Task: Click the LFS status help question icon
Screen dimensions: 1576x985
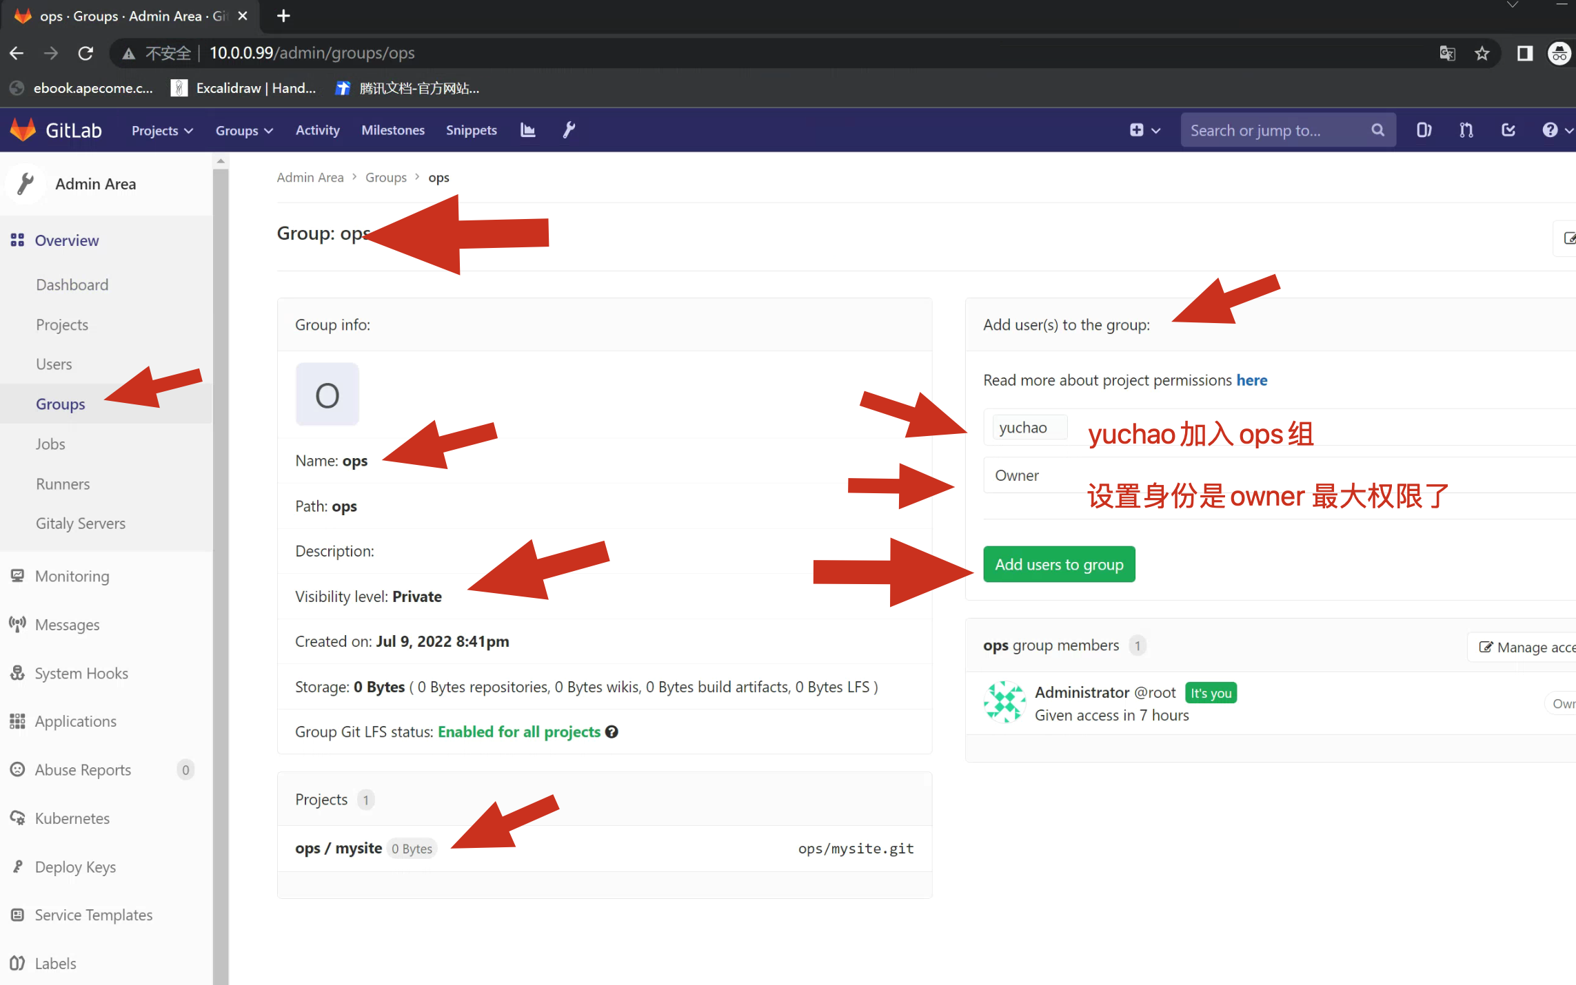Action: click(612, 732)
